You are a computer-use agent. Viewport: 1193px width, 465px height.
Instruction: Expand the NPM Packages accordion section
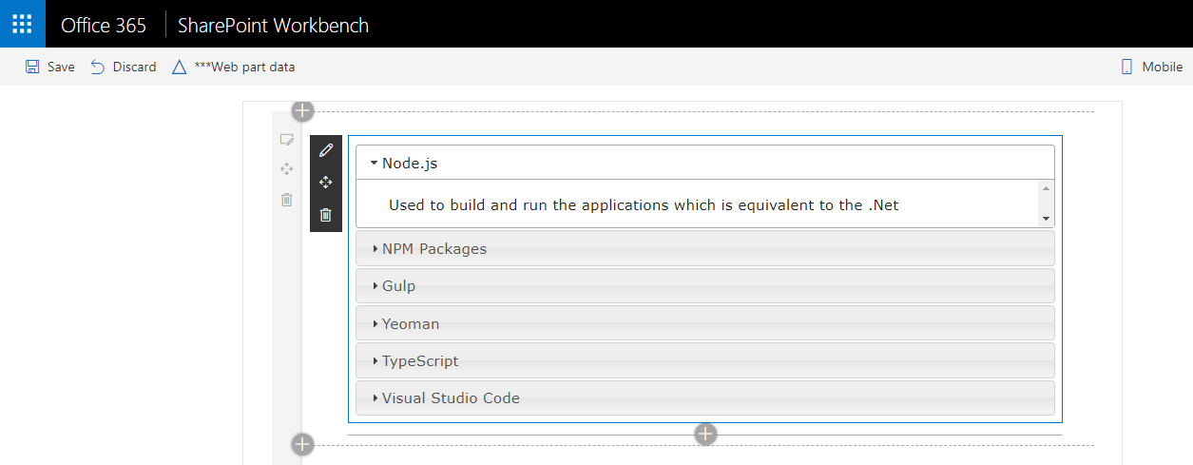click(x=433, y=249)
